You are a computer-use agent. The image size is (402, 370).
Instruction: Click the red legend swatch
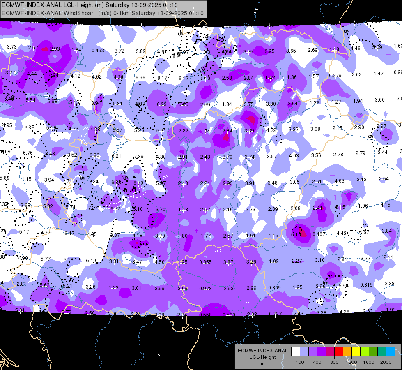(339, 352)
